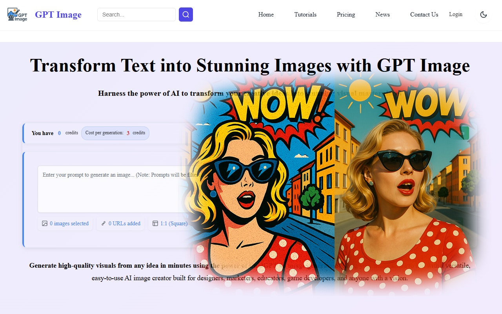Screen dimensions: 502x314
Task: Expand the 1:1 (Square) aspect ratio selector
Action: 170,223
